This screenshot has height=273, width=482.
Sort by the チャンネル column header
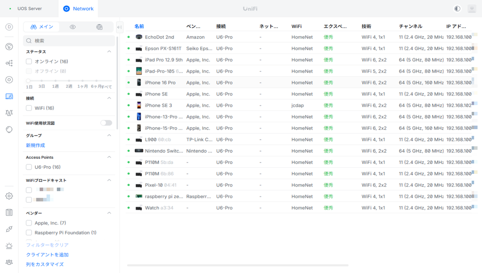[x=410, y=26]
